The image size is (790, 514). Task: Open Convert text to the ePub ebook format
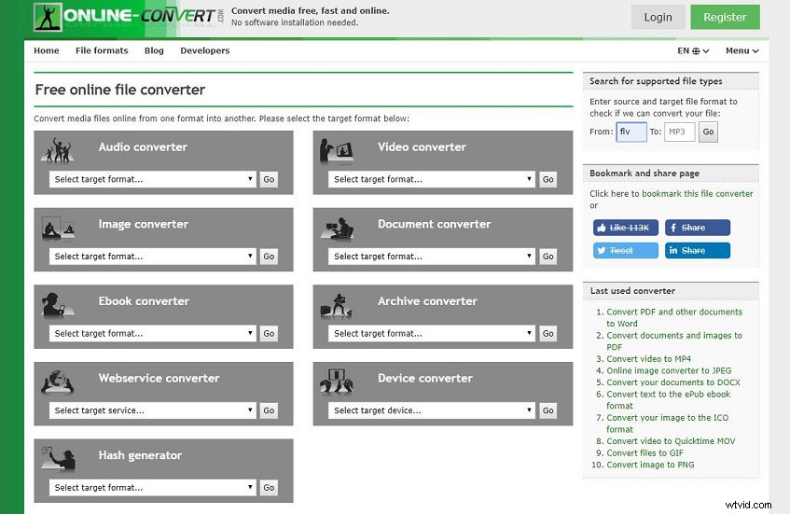pos(668,400)
